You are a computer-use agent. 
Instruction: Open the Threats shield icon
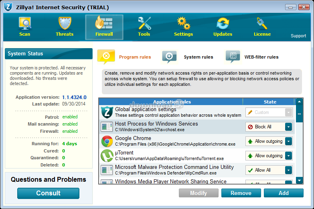65,23
